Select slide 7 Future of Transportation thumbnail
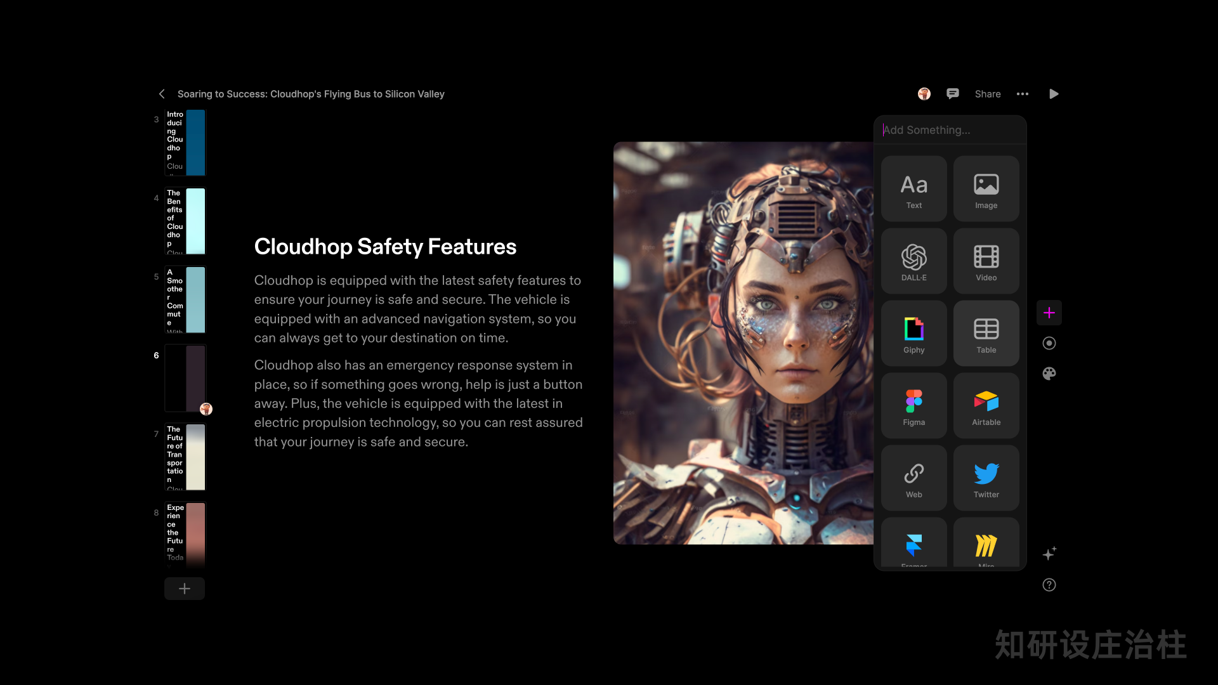The height and width of the screenshot is (685, 1218). (x=185, y=457)
